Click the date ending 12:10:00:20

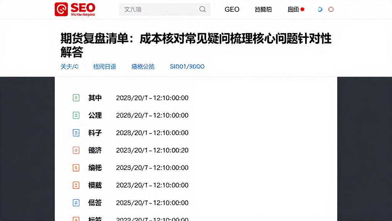(152, 150)
